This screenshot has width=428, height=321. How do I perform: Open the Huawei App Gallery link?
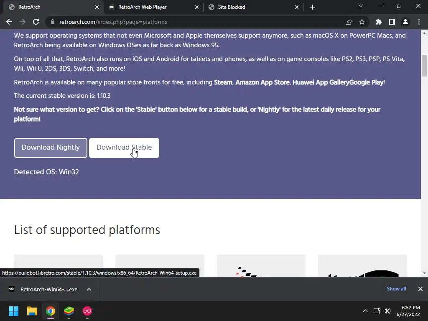[x=321, y=82]
